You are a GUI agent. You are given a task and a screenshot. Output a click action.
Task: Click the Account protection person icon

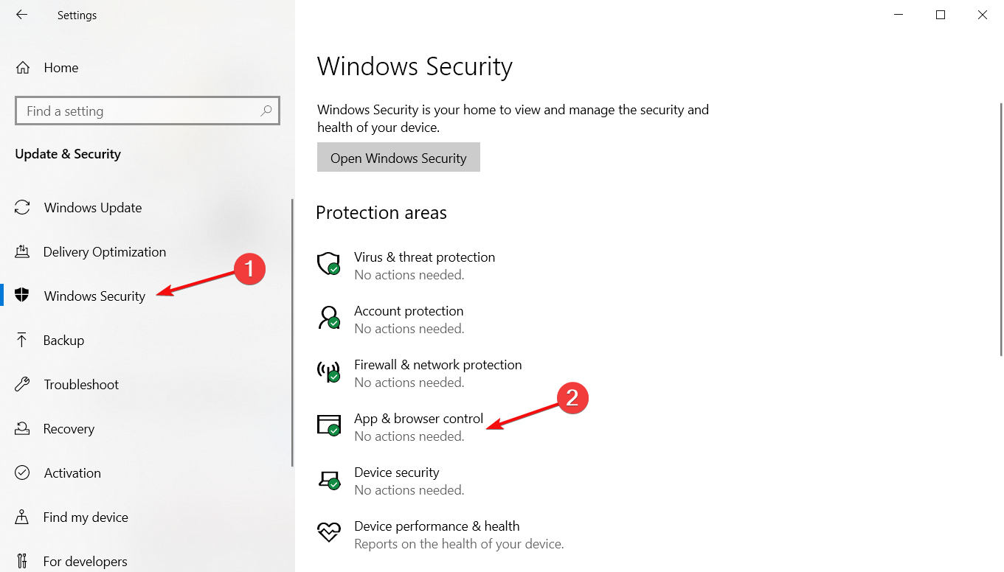pyautogui.click(x=328, y=318)
